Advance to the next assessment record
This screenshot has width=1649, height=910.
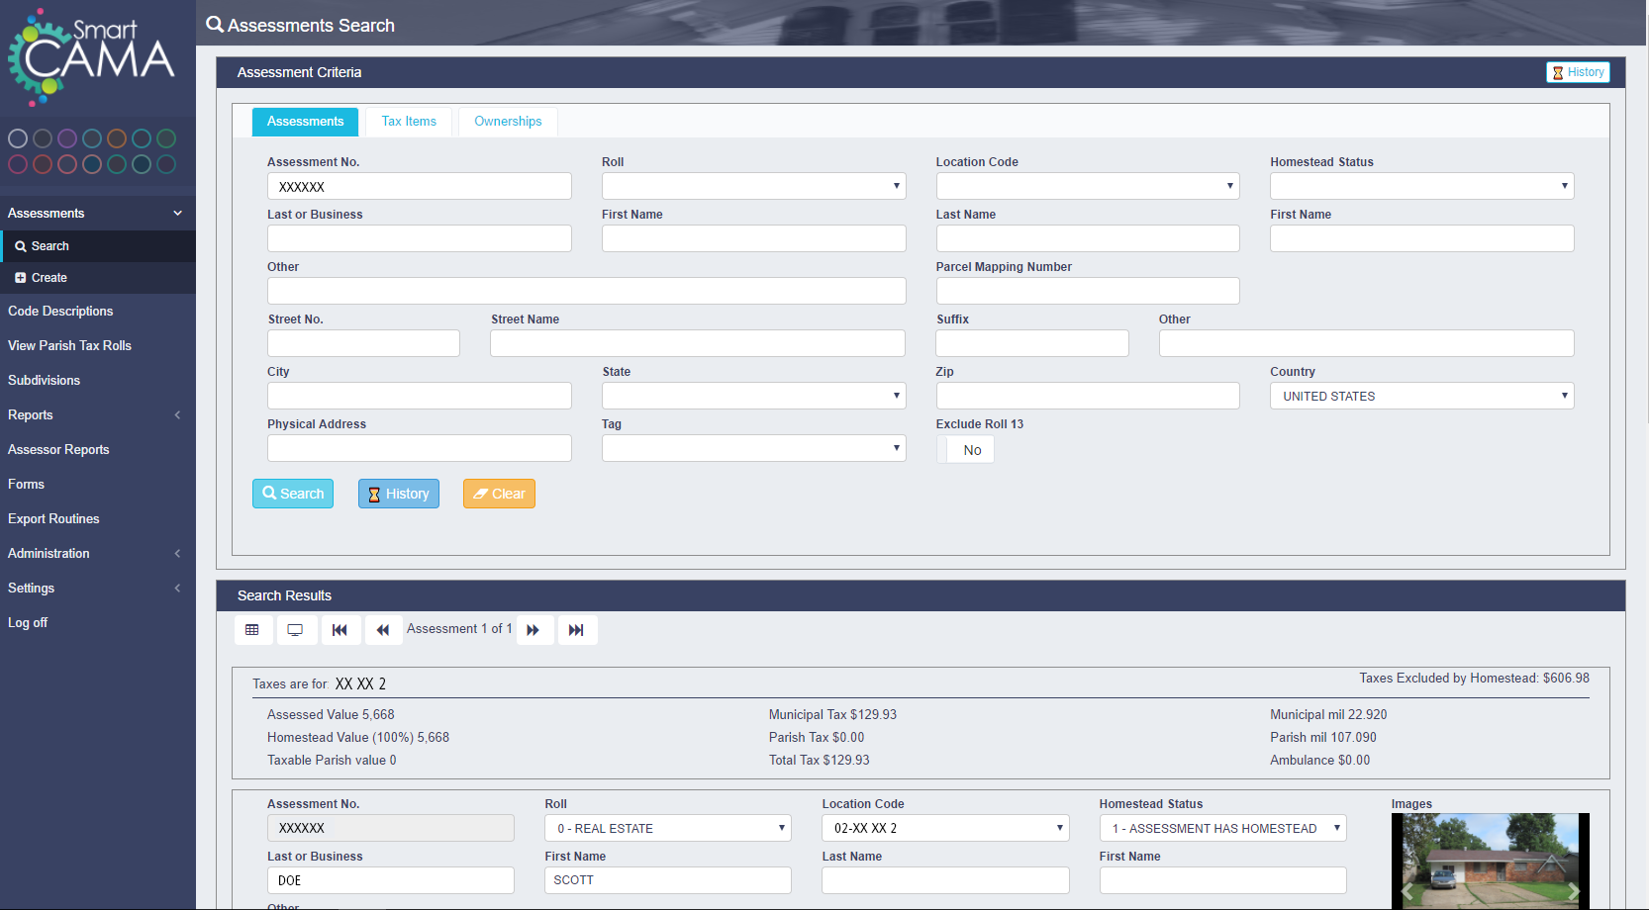click(533, 630)
